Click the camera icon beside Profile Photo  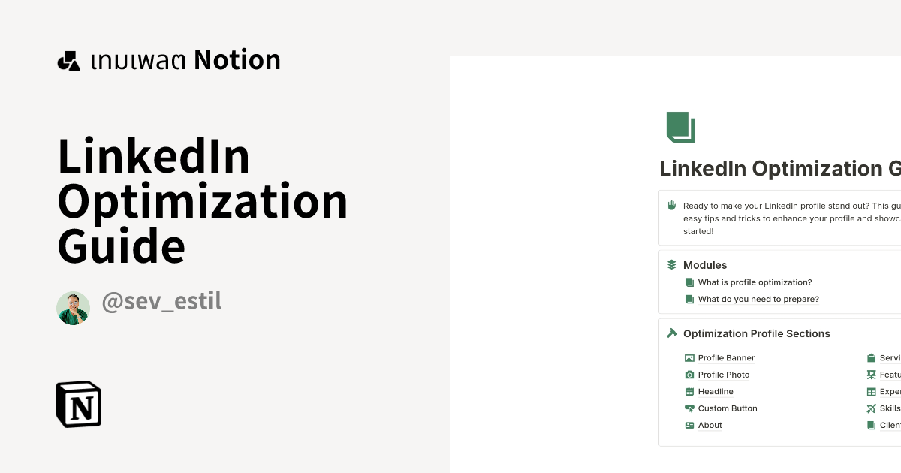(x=689, y=374)
